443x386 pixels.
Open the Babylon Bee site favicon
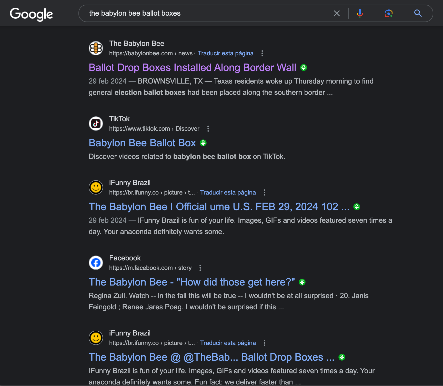tap(96, 48)
